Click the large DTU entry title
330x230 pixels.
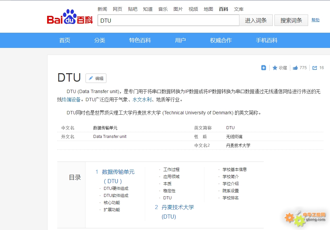[x=69, y=78]
